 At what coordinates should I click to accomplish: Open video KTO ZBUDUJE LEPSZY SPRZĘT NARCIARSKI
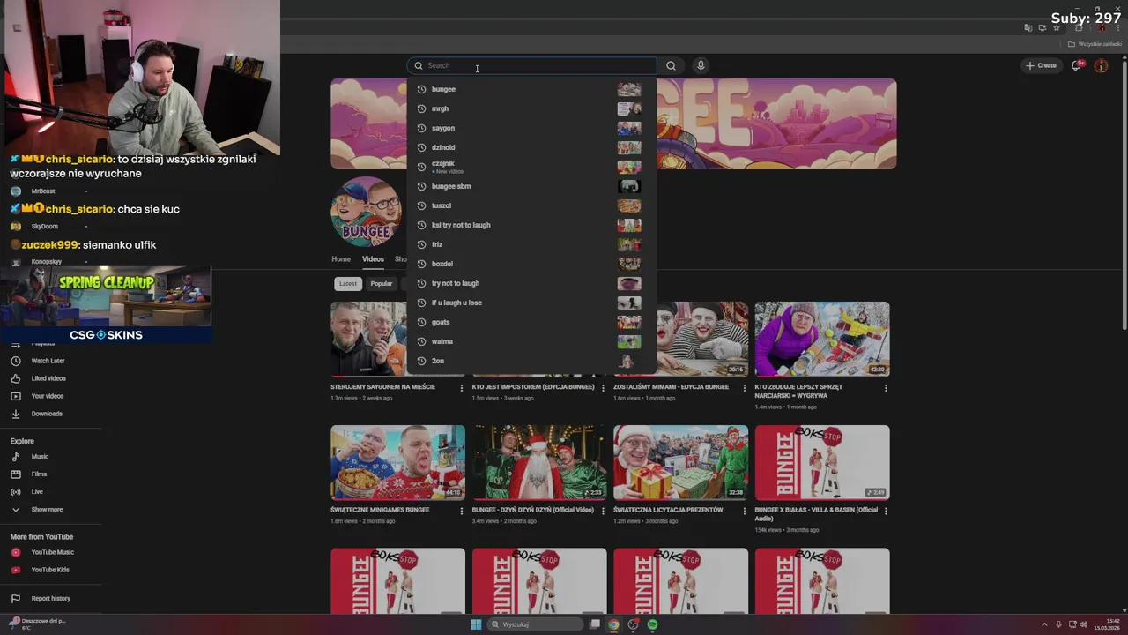pos(822,339)
